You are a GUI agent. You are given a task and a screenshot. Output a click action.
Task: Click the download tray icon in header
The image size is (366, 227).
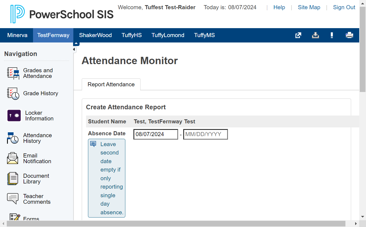pyautogui.click(x=315, y=35)
